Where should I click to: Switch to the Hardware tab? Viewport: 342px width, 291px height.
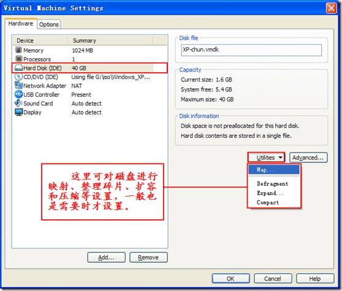21,23
